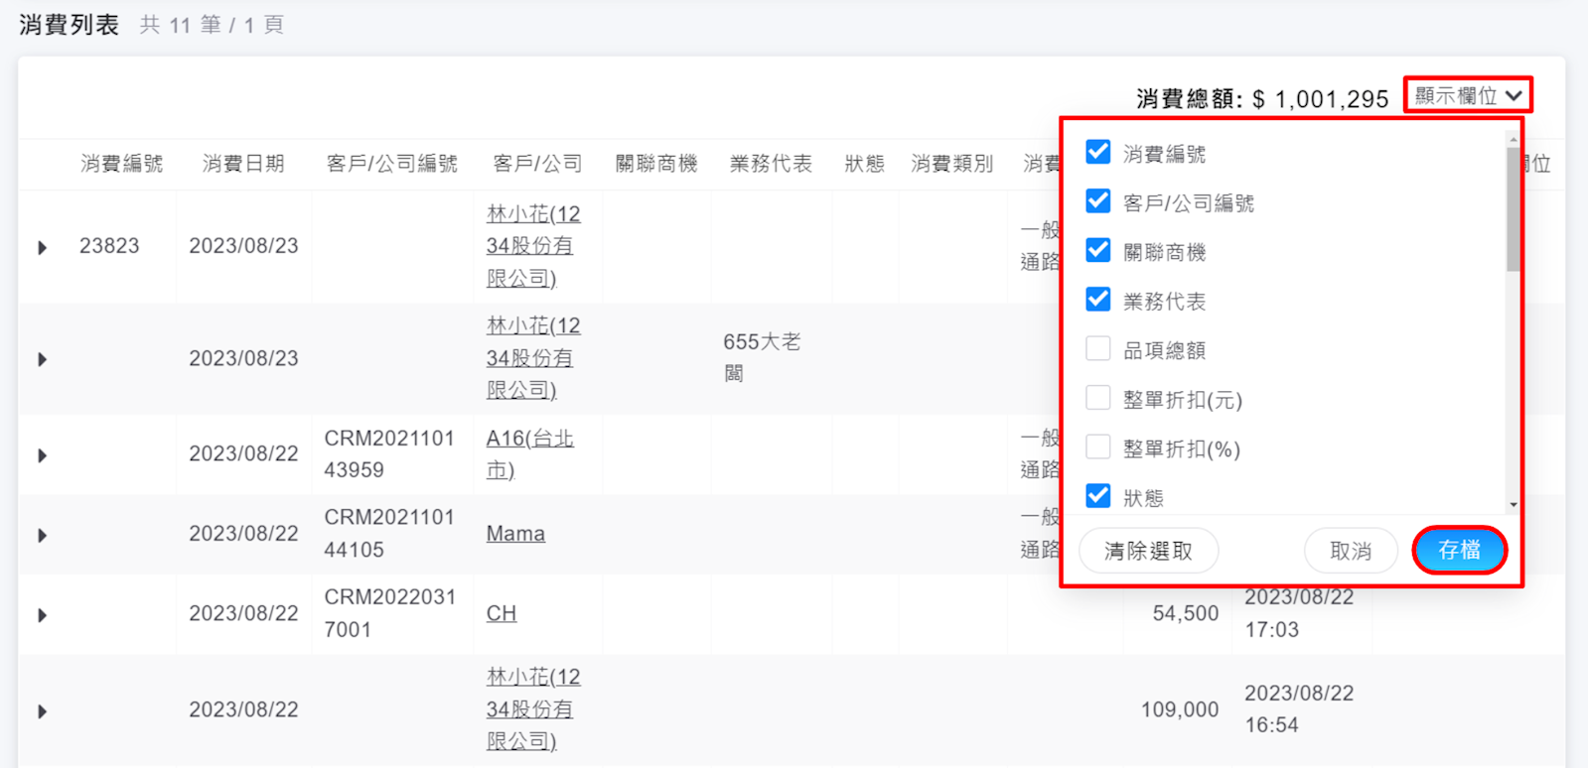Check the 整單折扣(元) option
The width and height of the screenshot is (1588, 768).
coord(1097,399)
